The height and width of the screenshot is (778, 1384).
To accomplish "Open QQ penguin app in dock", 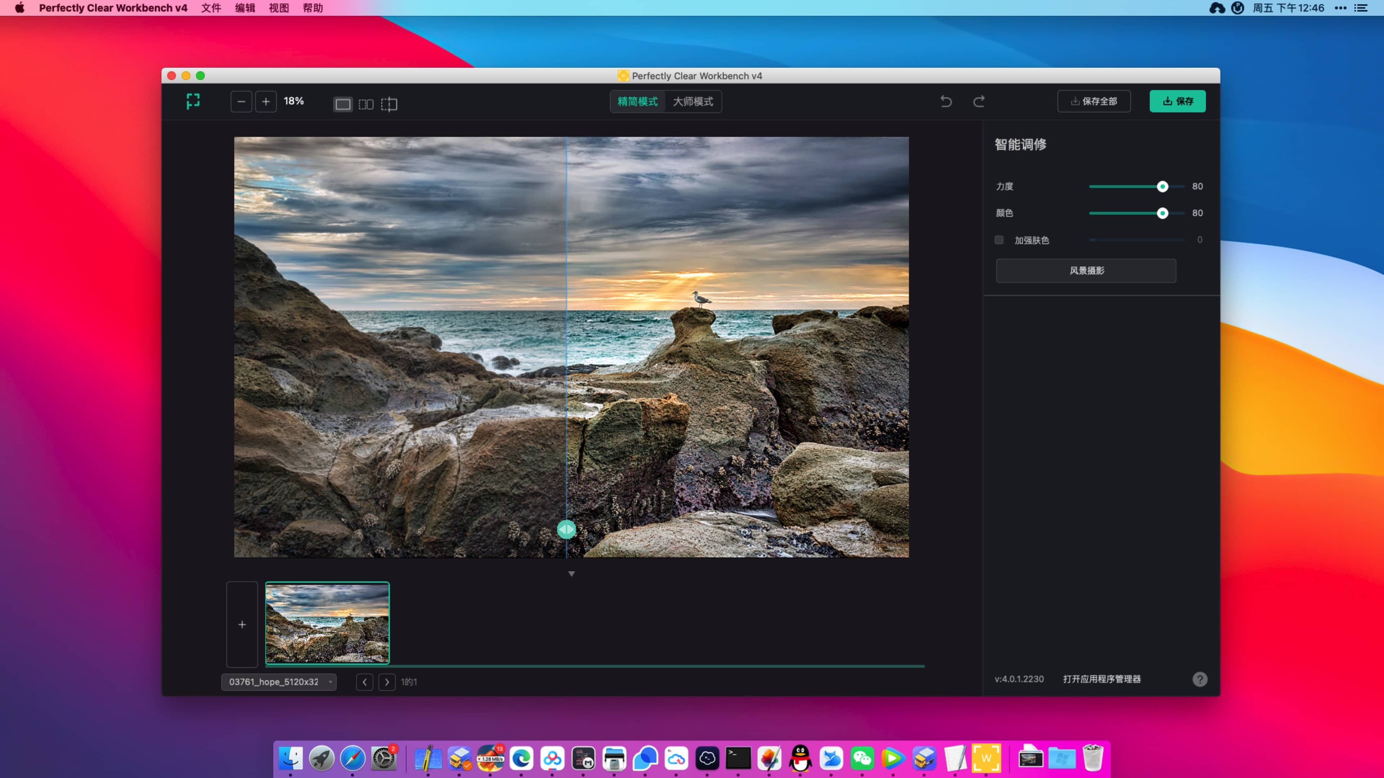I will pyautogui.click(x=800, y=759).
